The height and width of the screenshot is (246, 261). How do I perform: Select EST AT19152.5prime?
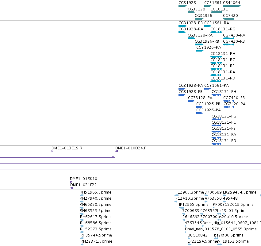[x=233, y=241]
